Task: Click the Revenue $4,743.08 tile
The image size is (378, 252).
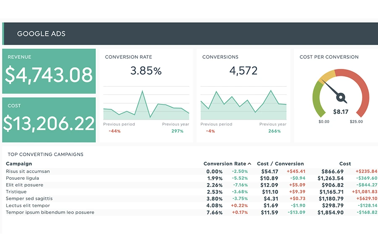Action: pos(49,71)
